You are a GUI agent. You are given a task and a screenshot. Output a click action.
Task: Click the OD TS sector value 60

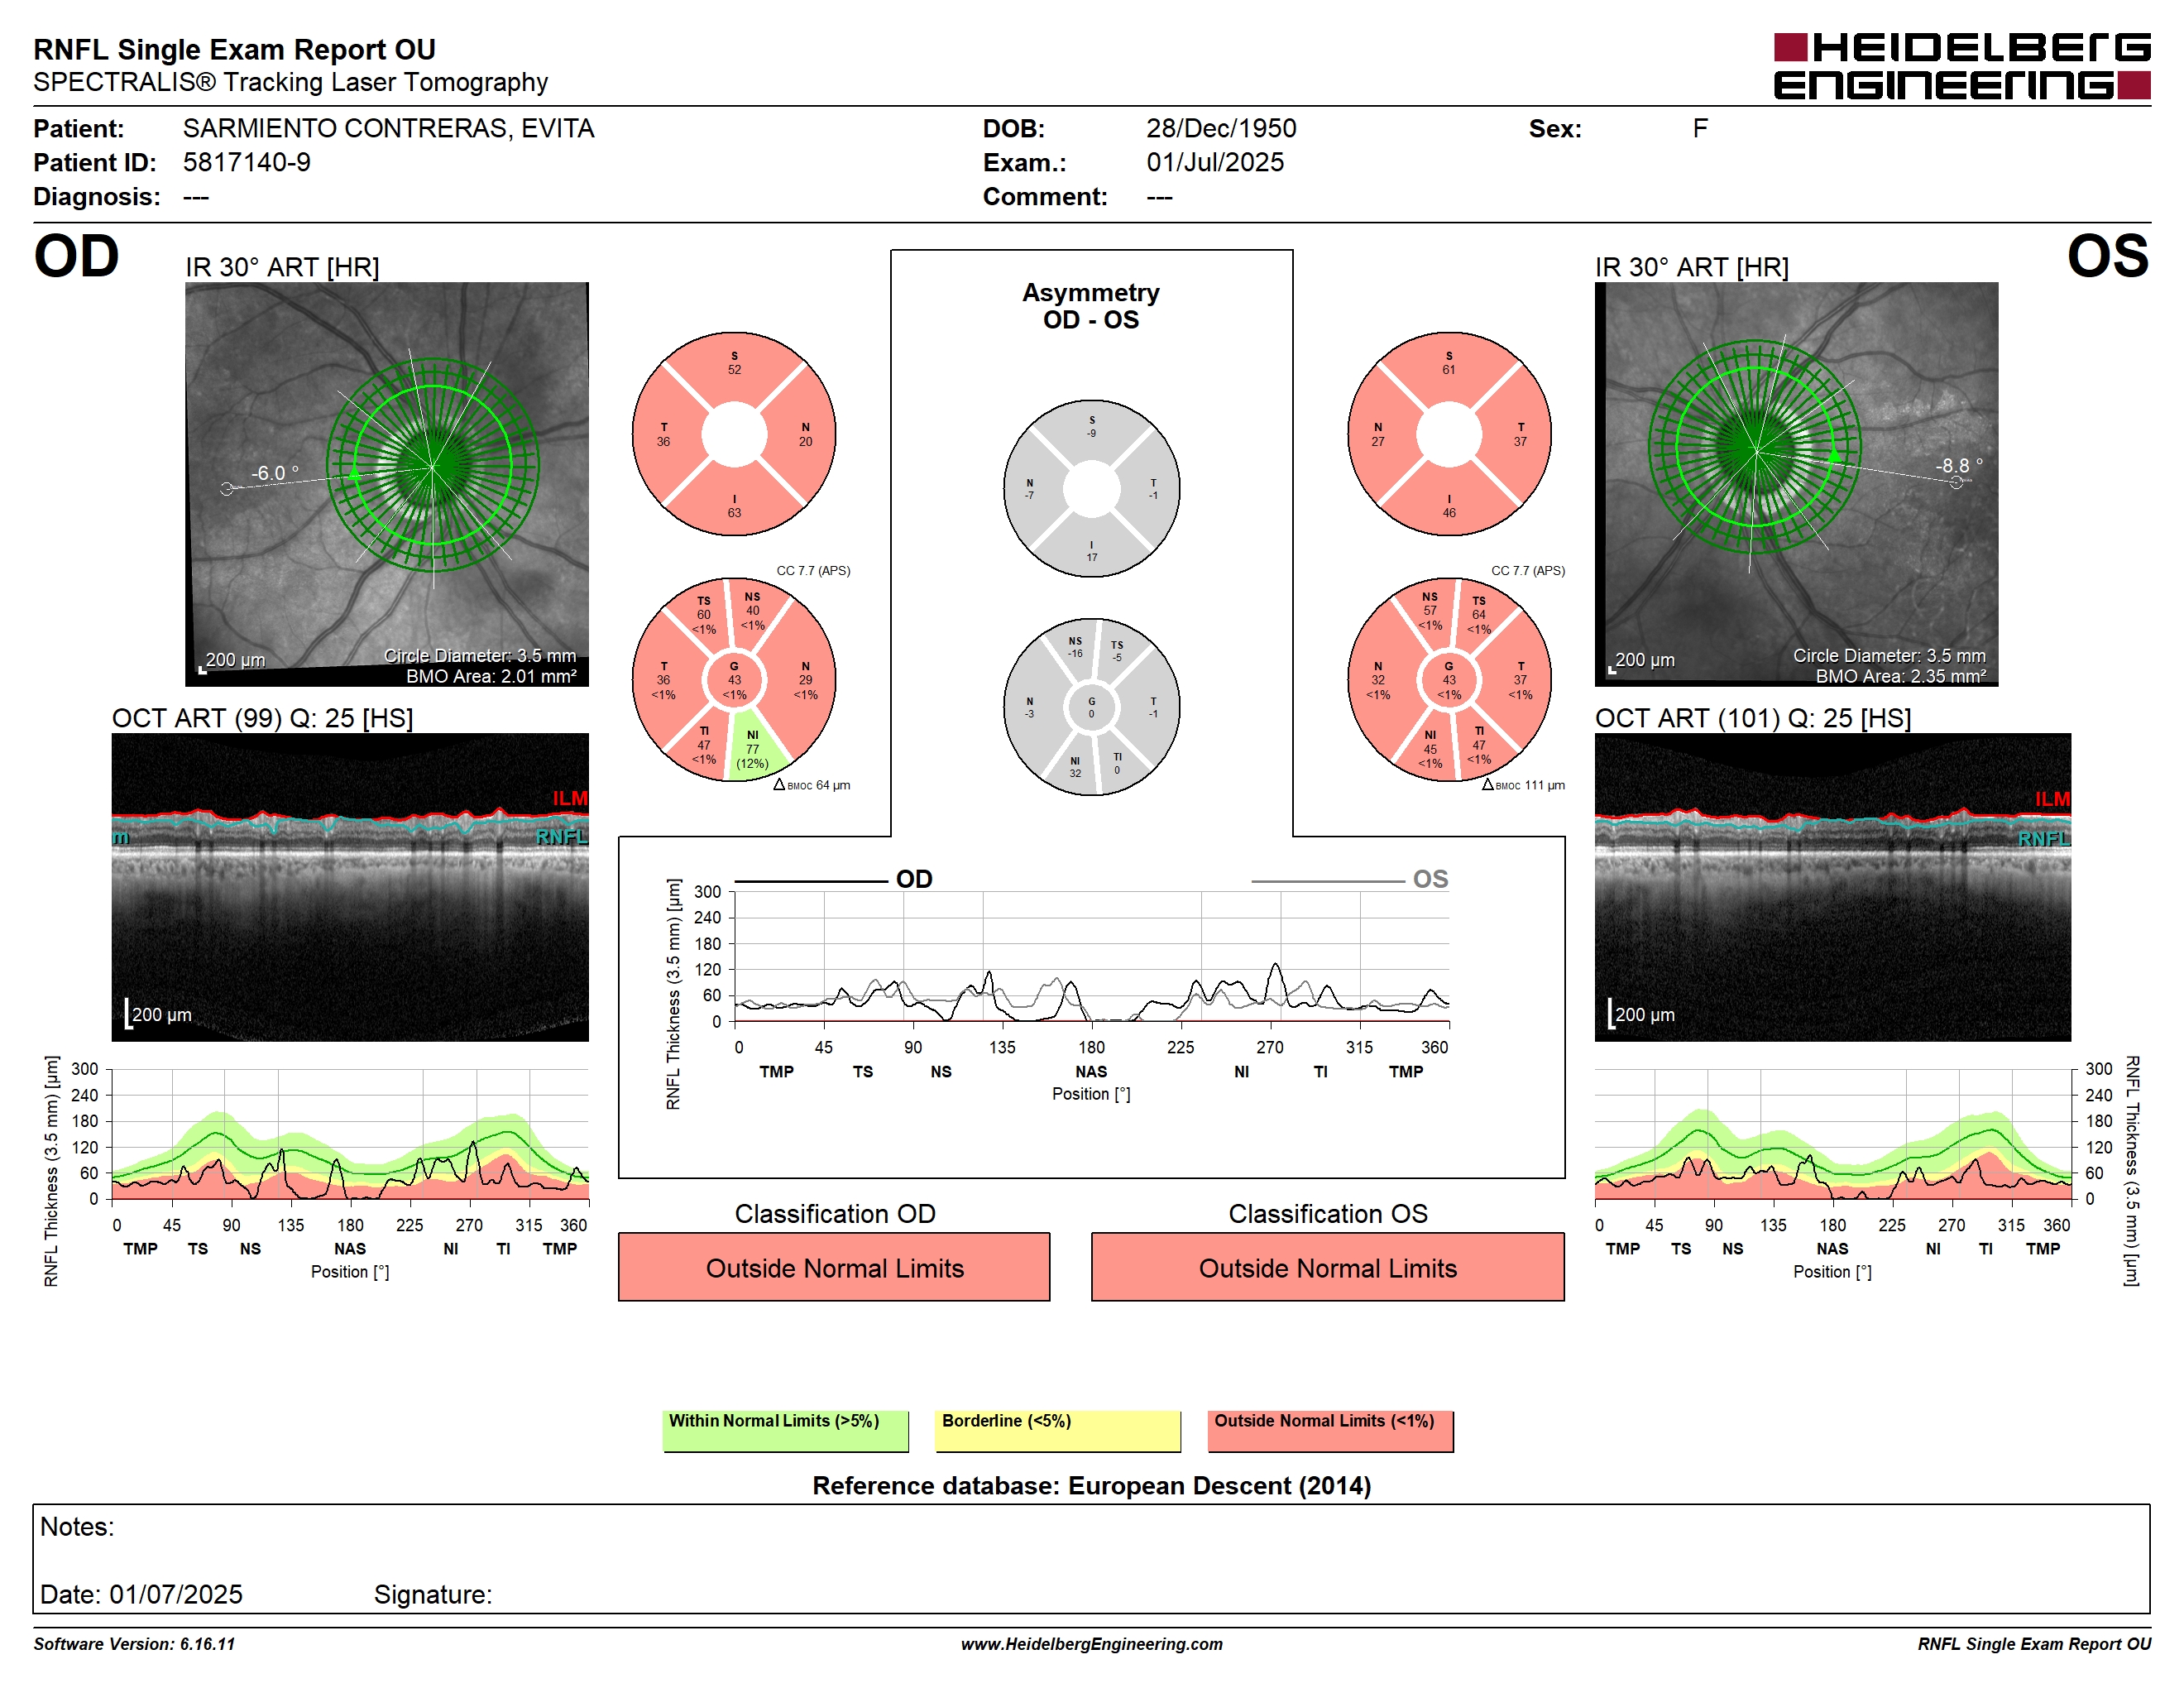704,615
